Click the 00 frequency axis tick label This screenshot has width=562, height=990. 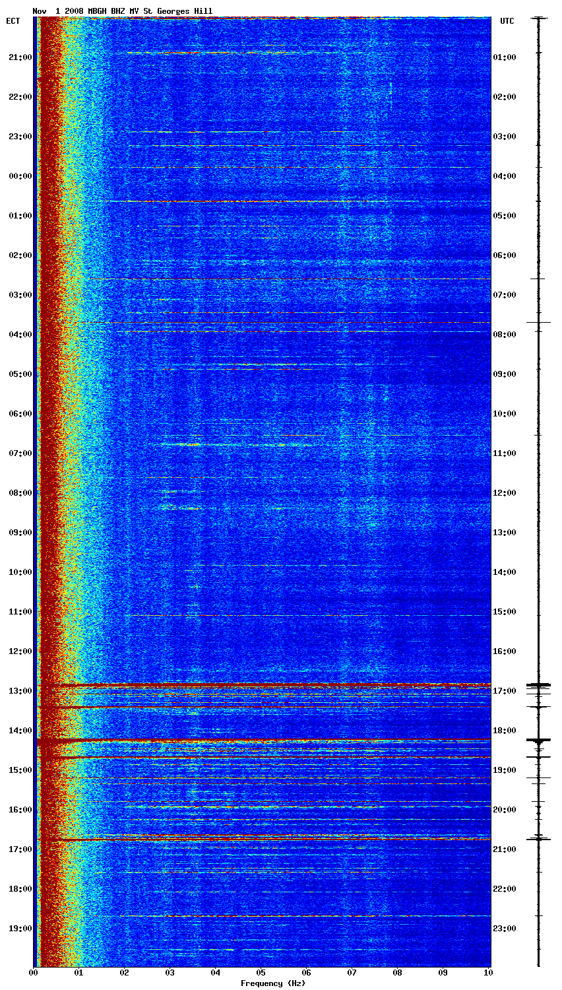tap(34, 973)
